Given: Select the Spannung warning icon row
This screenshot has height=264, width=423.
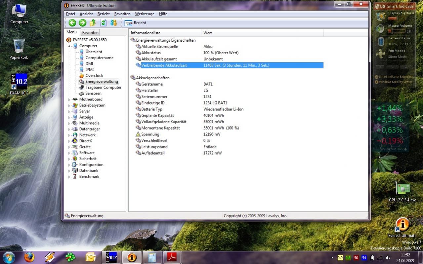Looking at the screenshot, I should 229,134.
